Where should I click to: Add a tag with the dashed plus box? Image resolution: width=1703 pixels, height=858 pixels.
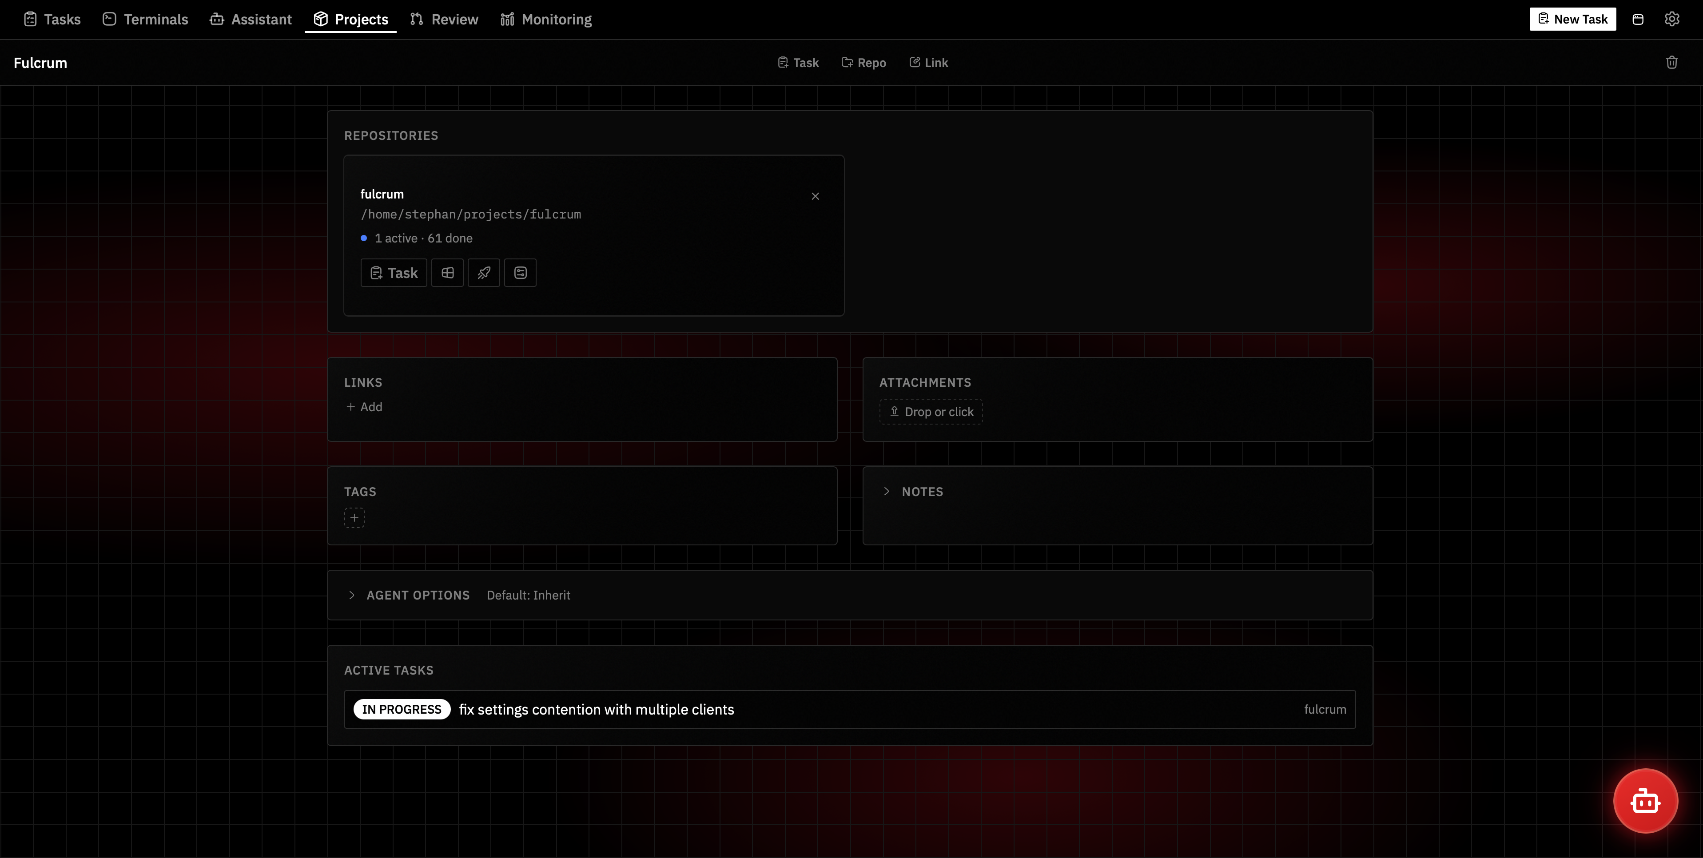pos(354,517)
